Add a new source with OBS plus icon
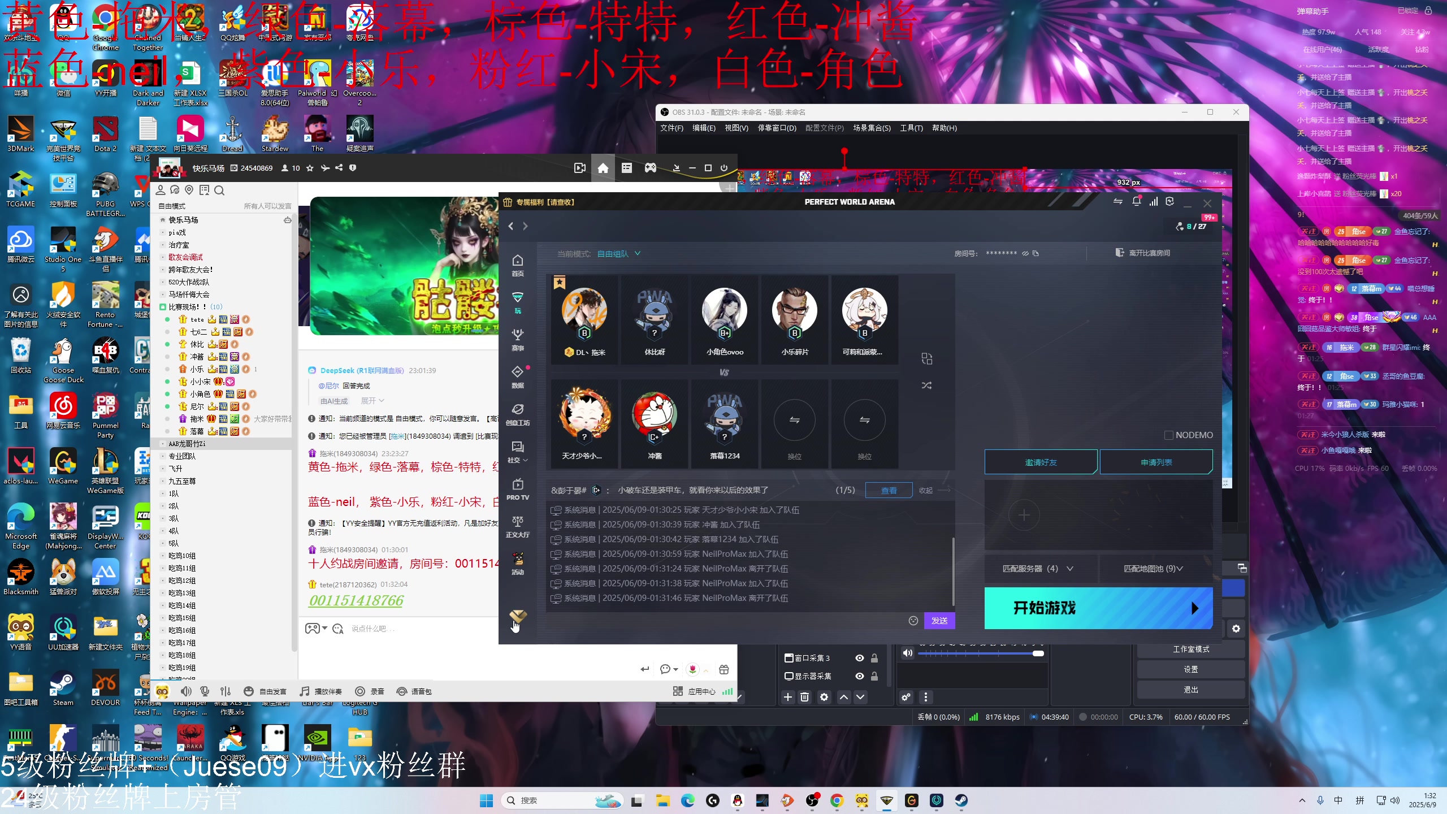 click(787, 697)
